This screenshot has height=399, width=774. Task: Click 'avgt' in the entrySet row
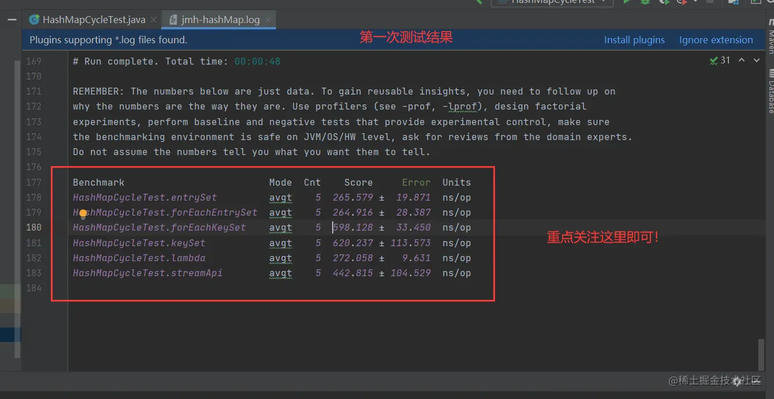[281, 197]
